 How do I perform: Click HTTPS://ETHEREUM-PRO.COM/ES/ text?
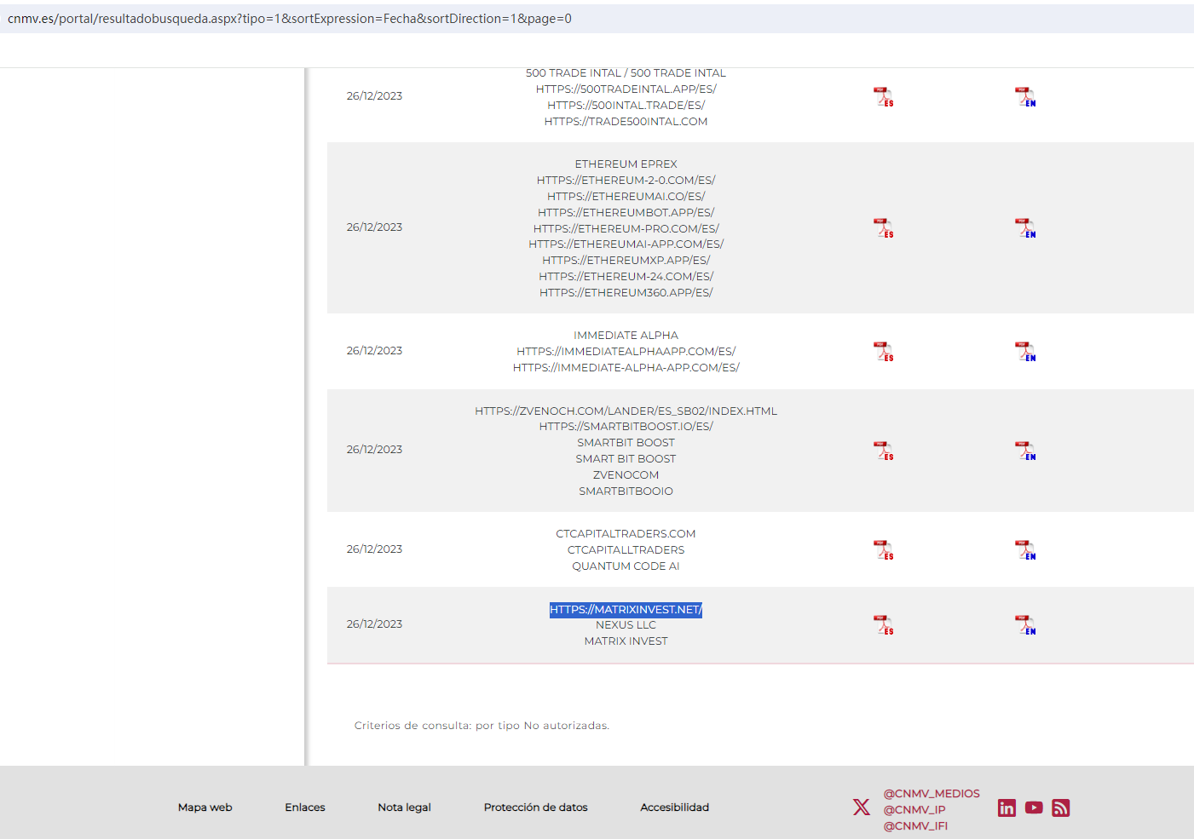(626, 229)
